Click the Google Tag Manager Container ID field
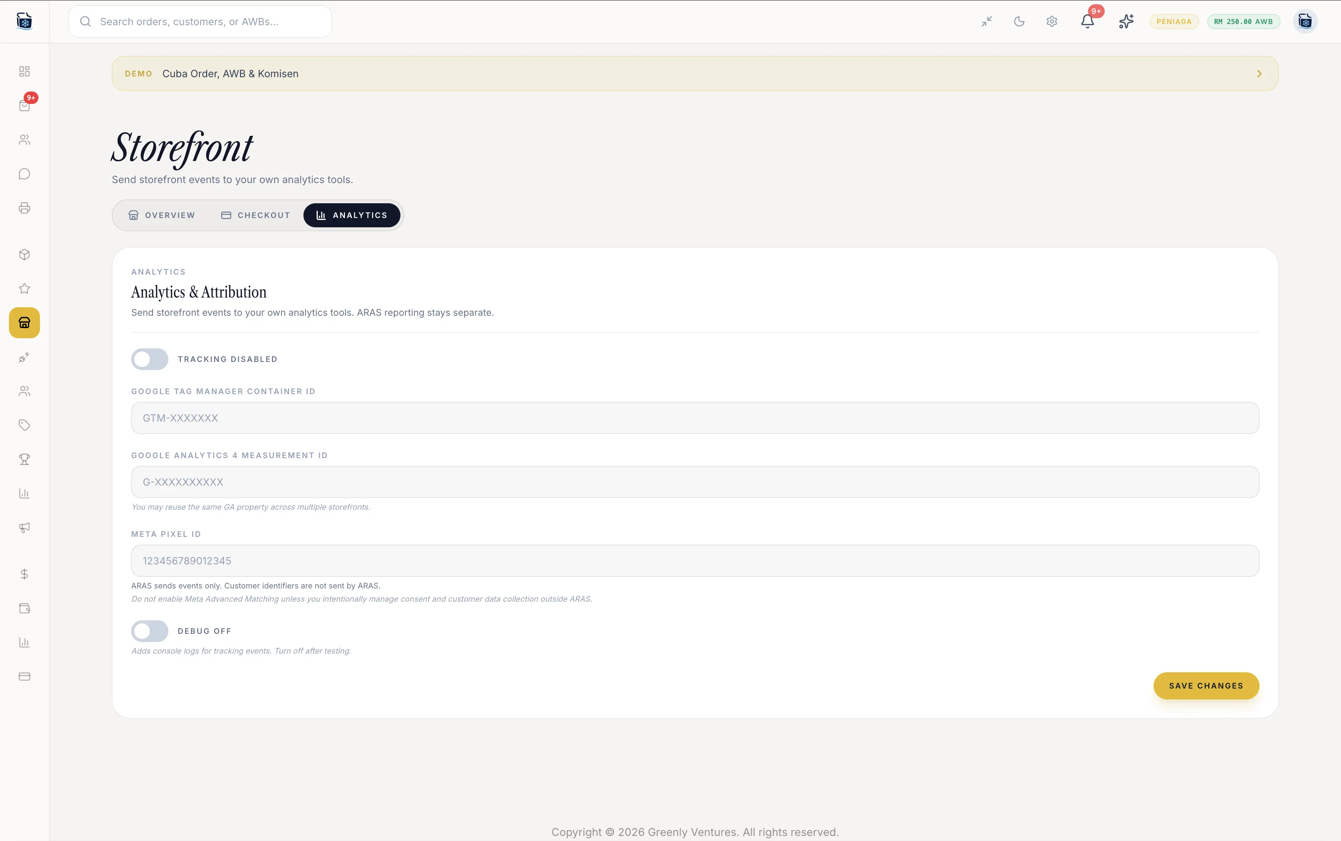1341x841 pixels. [x=695, y=418]
